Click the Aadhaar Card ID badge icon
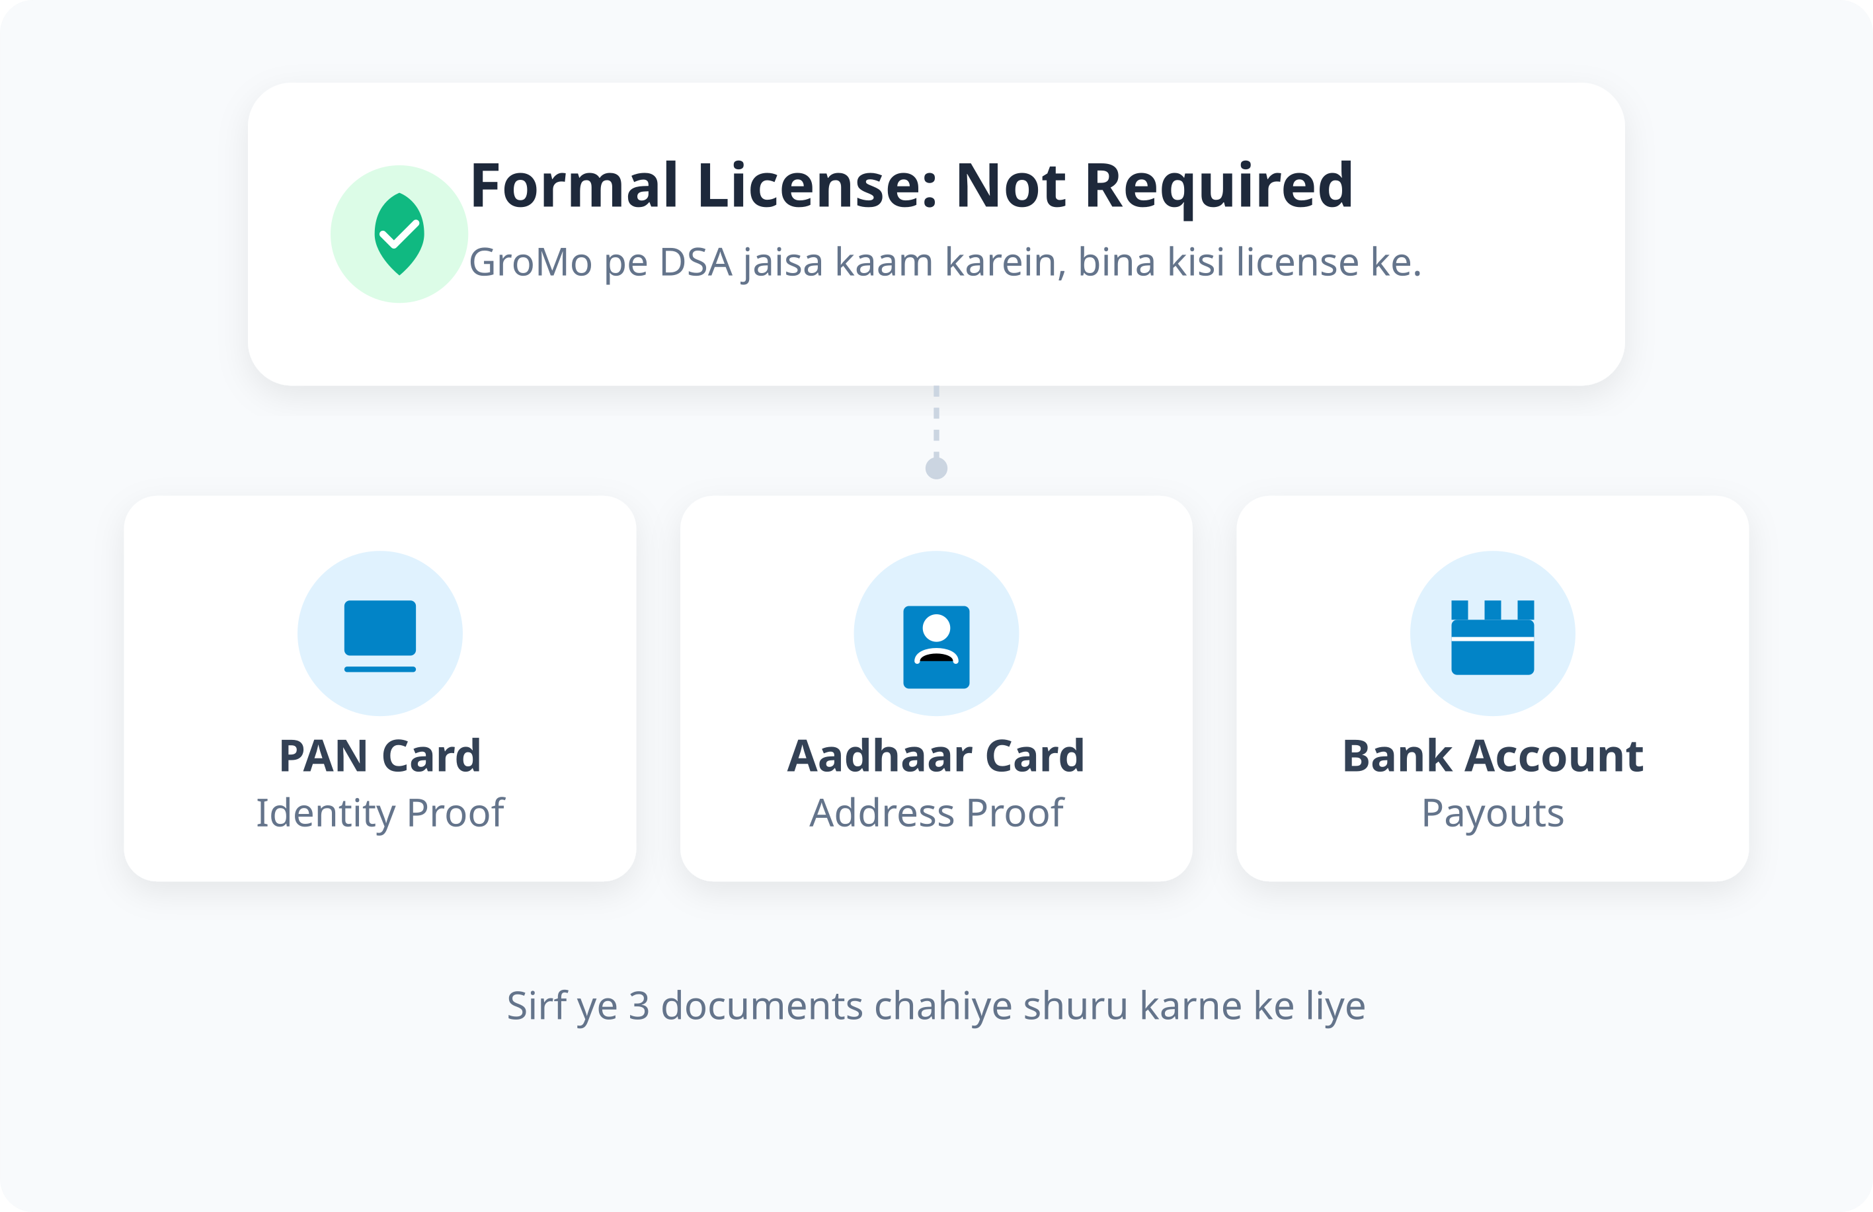 coord(936,646)
